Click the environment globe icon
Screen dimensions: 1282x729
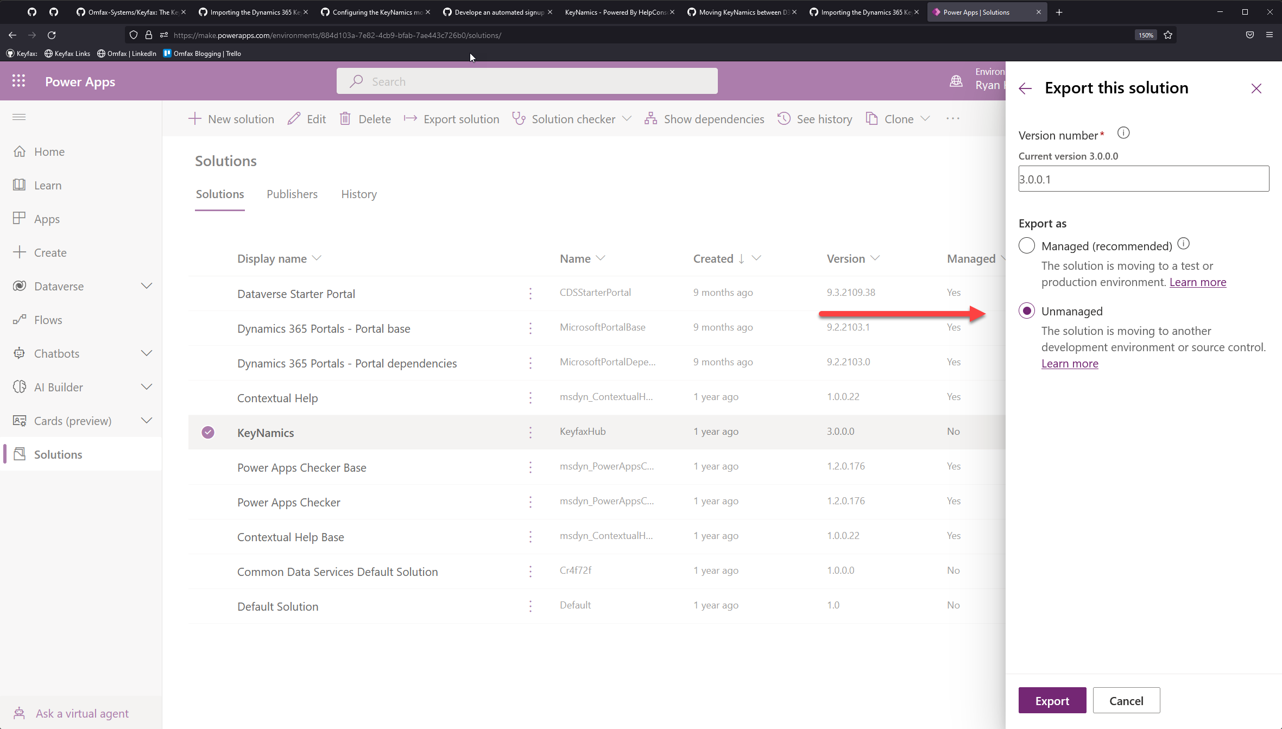click(x=956, y=81)
